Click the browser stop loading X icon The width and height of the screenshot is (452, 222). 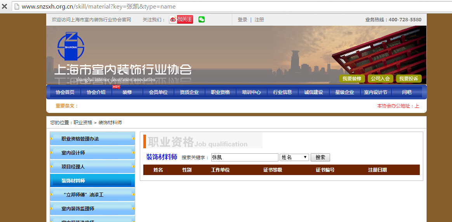(5, 7)
